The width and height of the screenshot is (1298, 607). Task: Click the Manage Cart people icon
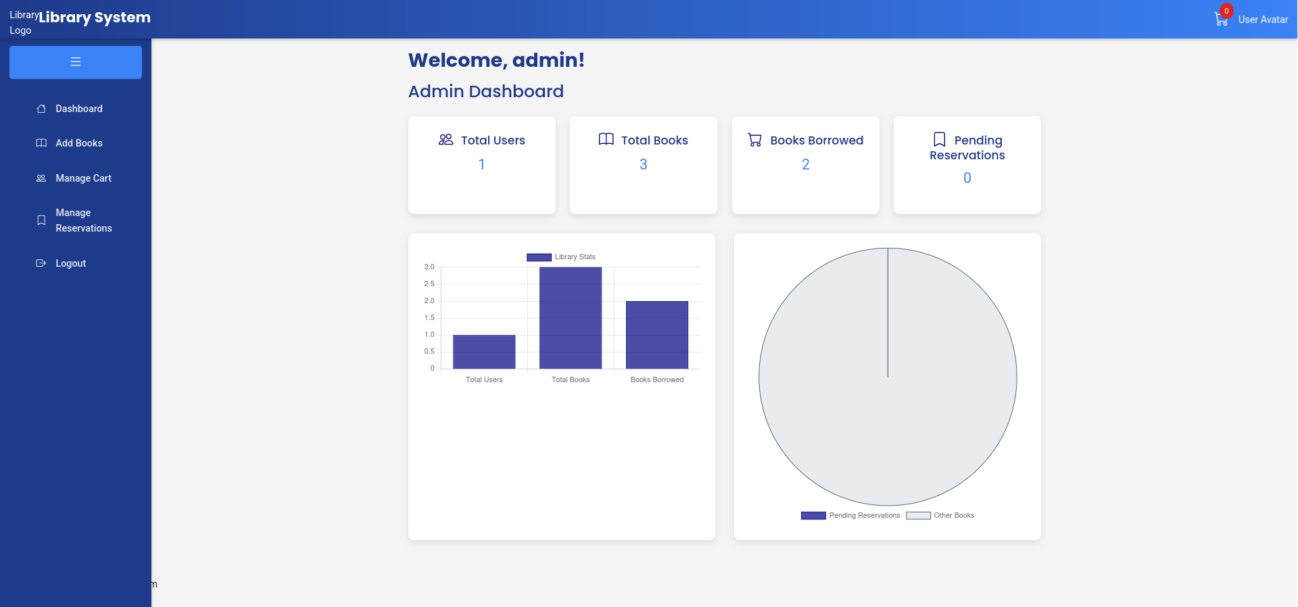coord(41,178)
